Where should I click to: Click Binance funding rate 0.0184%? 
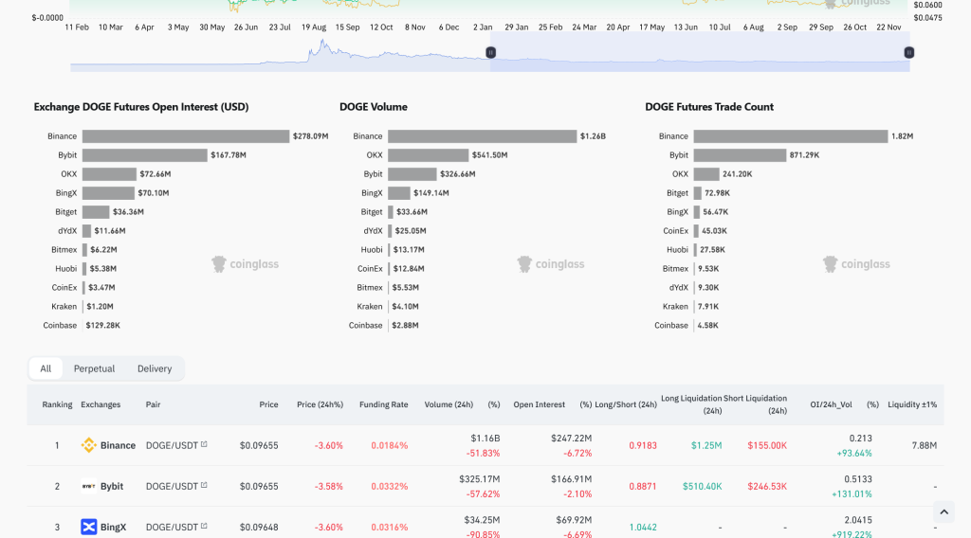point(390,445)
